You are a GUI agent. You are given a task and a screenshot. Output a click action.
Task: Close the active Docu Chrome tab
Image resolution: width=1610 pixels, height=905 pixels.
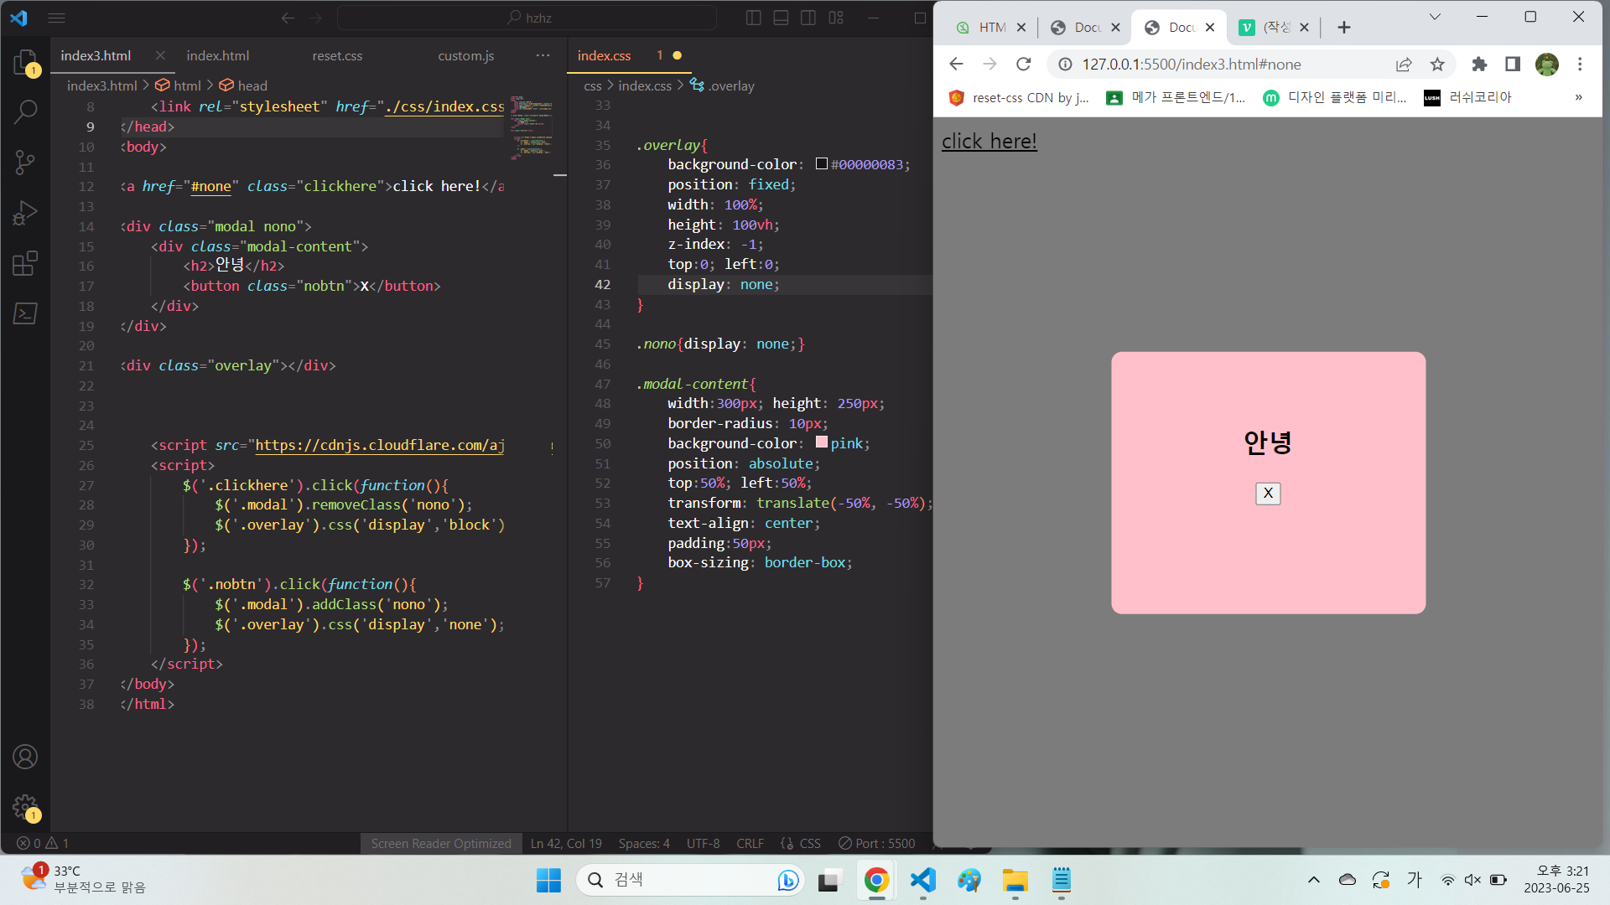point(1210,28)
